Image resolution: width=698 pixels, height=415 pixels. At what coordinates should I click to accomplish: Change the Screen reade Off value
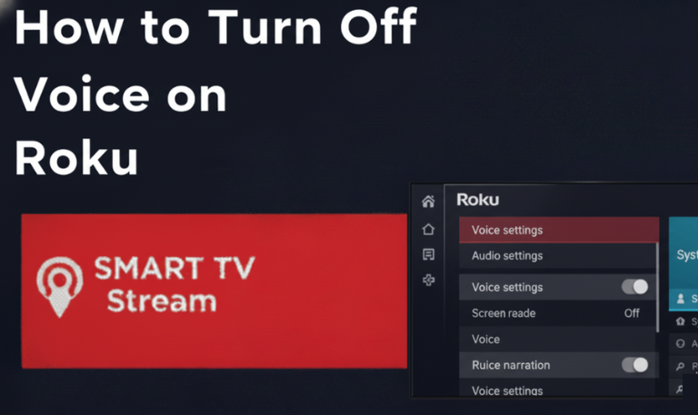[x=632, y=313]
